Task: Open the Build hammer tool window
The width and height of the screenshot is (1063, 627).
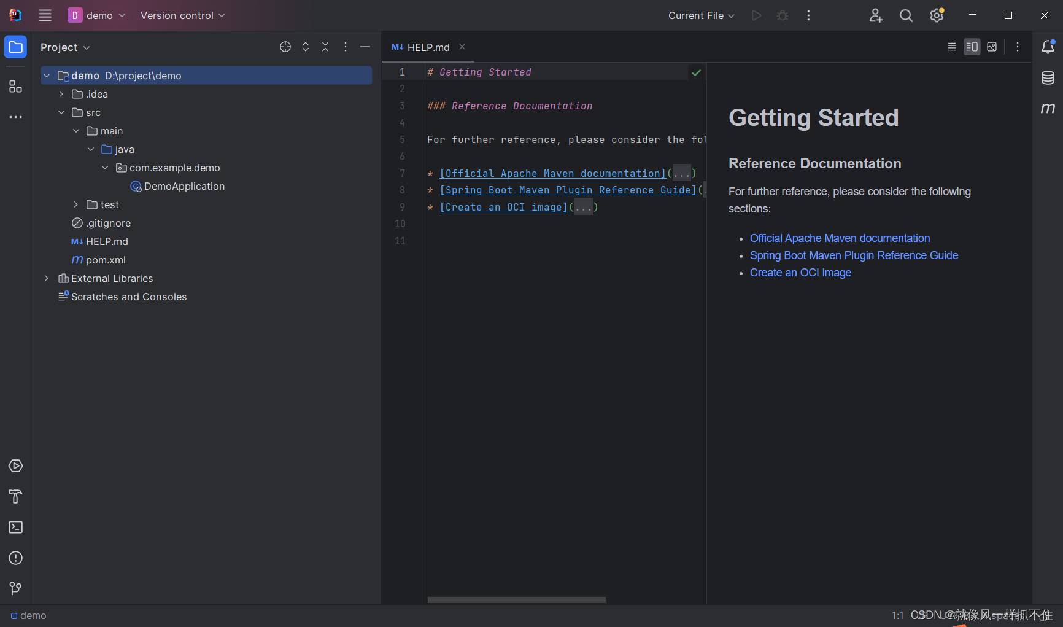Action: 15,497
